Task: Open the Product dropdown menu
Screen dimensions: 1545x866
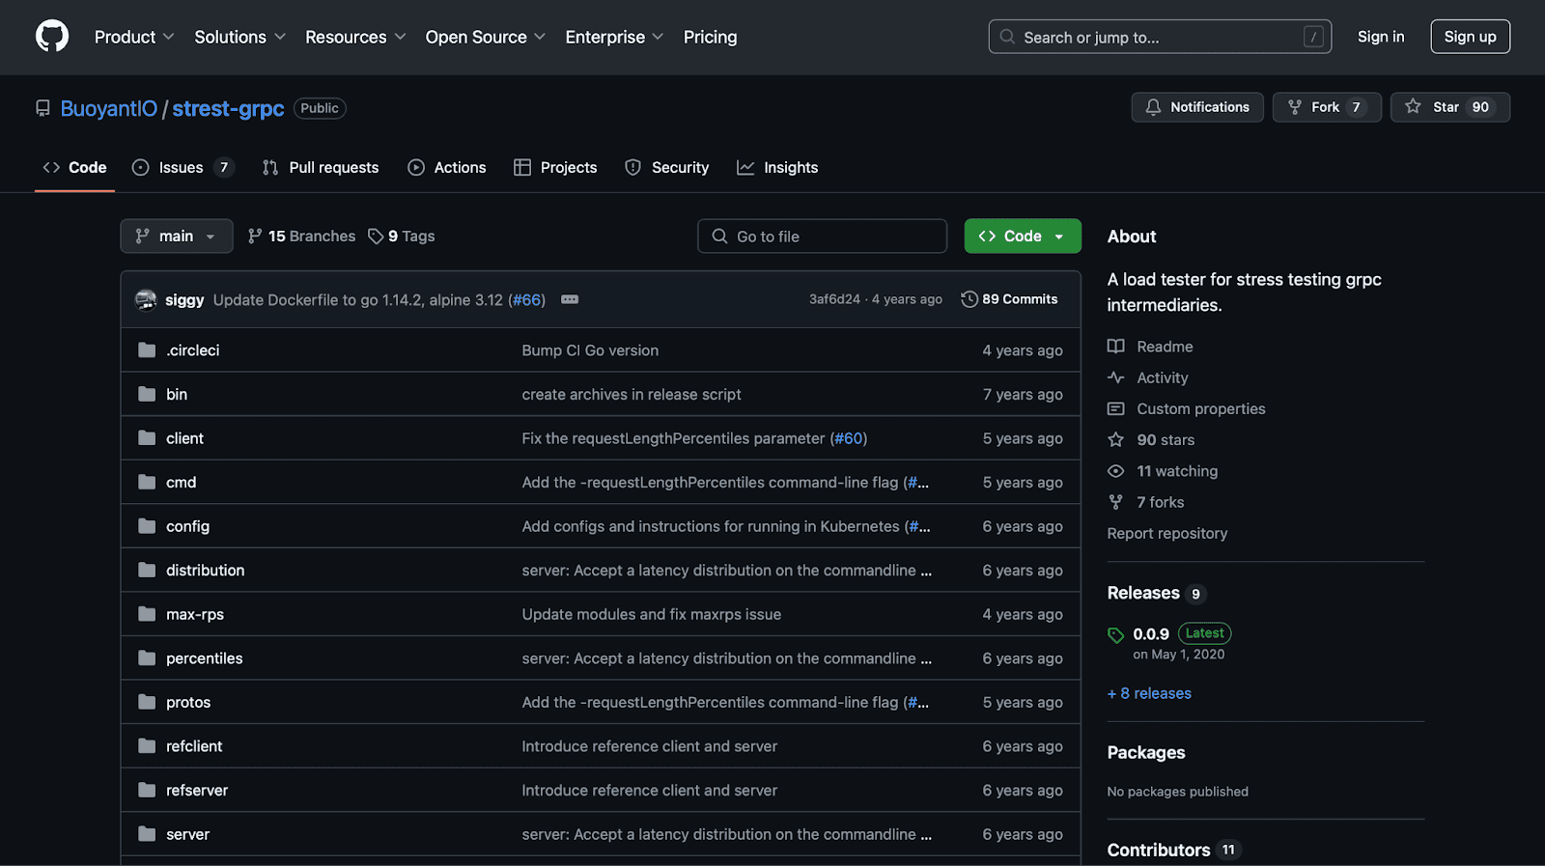Action: [x=134, y=37]
